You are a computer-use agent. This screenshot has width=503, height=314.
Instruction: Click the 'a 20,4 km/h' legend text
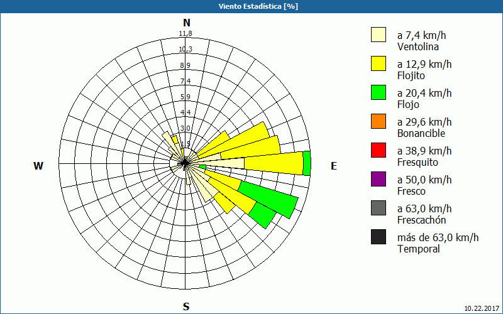424,93
